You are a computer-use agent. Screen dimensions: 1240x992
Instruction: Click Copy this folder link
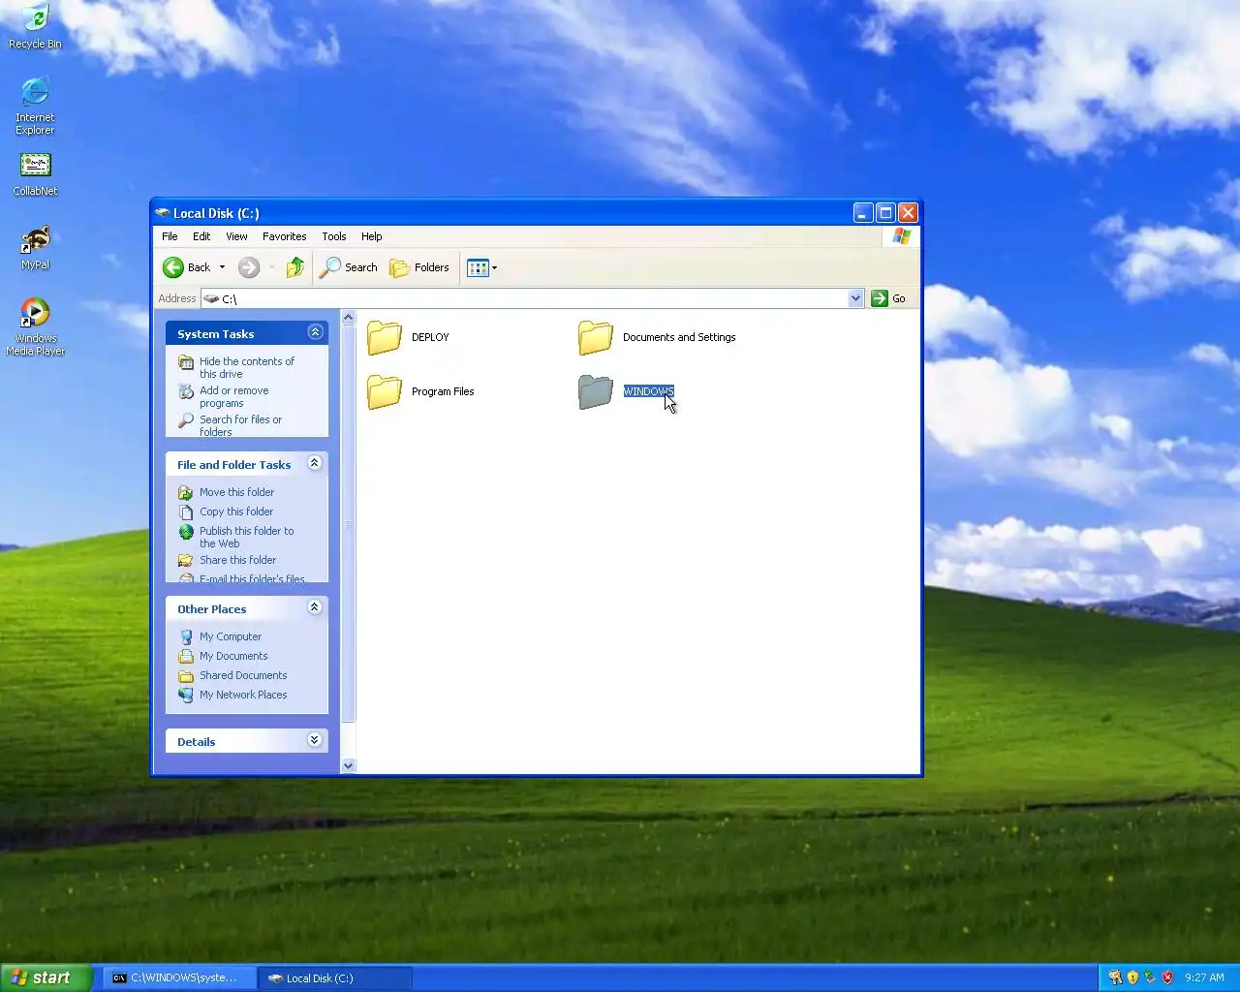click(236, 511)
